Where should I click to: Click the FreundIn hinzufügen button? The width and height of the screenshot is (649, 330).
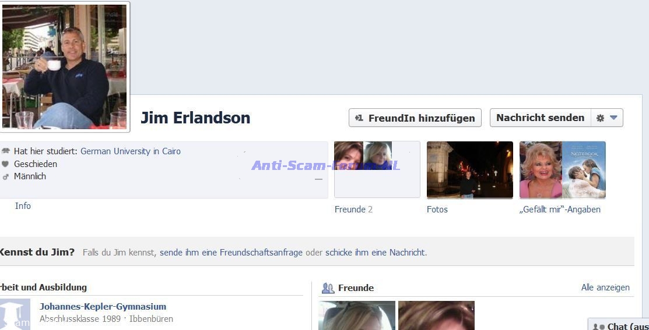click(x=415, y=118)
